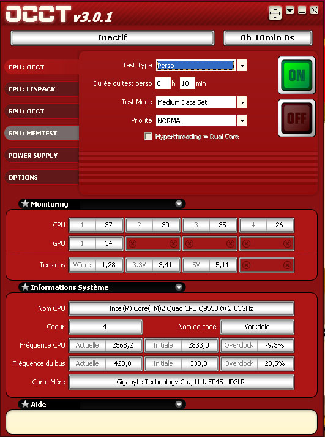Viewport: 325px width, 437px height.
Task: Stop the test with the red OFF button
Action: point(297,118)
